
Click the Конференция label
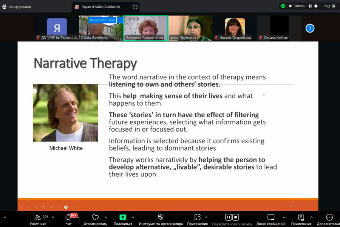(x=20, y=7)
